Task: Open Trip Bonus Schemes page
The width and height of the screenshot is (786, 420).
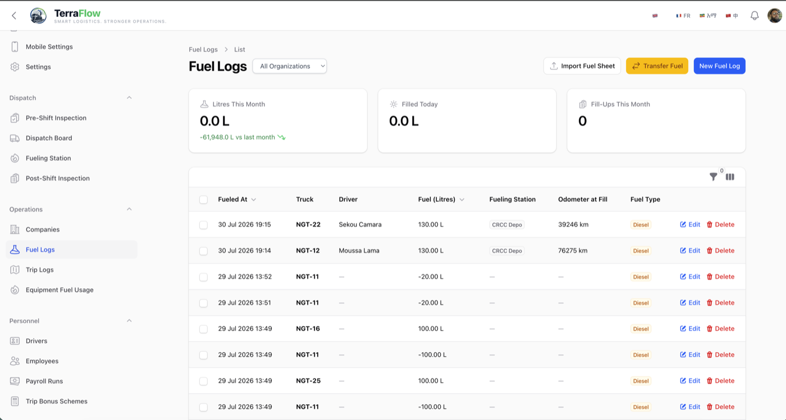Action: [71, 401]
